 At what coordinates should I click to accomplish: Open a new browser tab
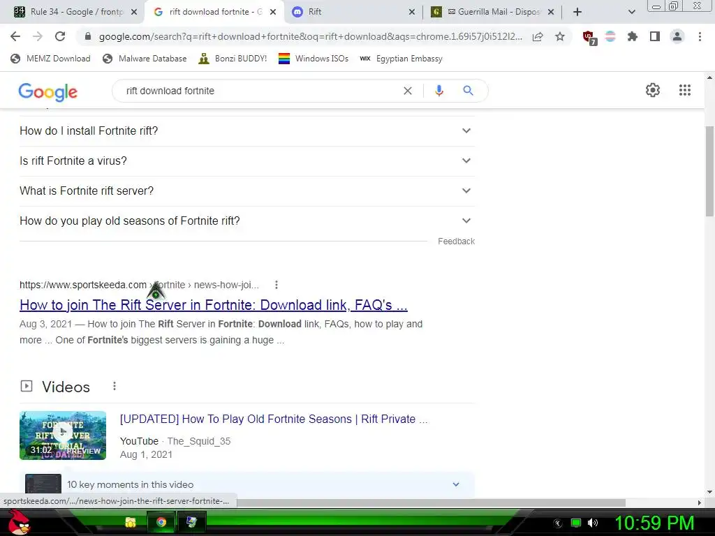tap(577, 12)
